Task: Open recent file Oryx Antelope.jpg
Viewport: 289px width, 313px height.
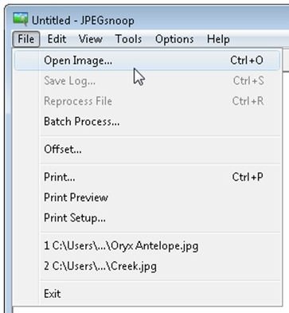Action: tap(147, 245)
